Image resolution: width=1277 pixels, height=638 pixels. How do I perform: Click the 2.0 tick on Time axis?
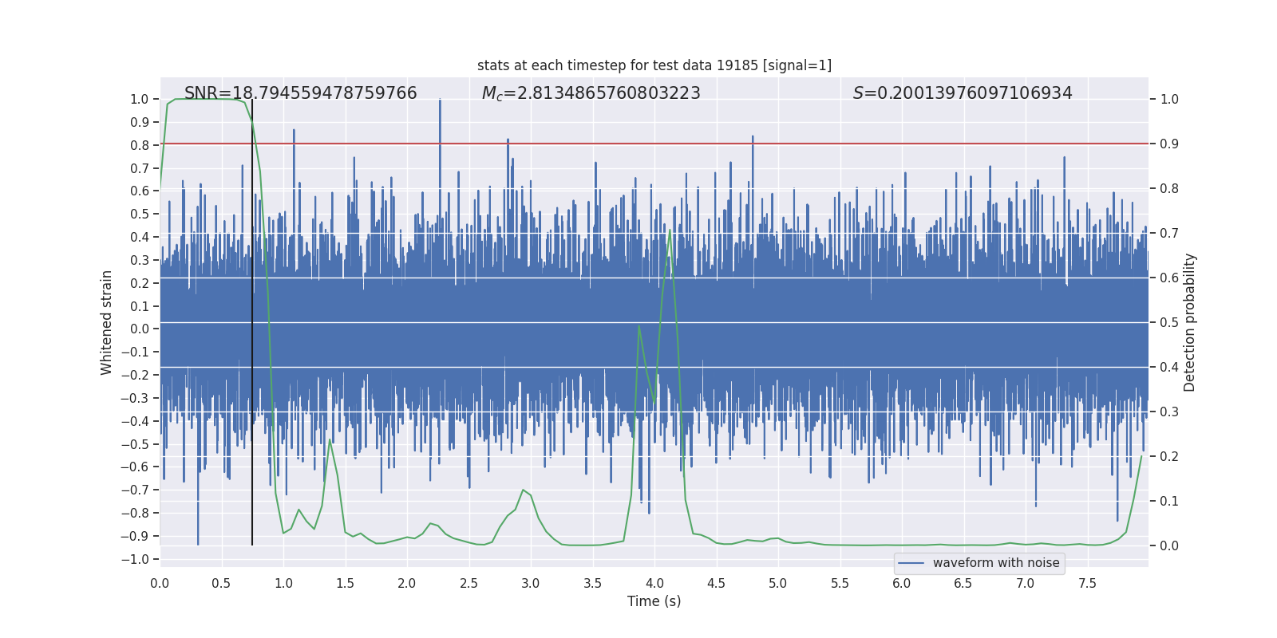coord(407,583)
